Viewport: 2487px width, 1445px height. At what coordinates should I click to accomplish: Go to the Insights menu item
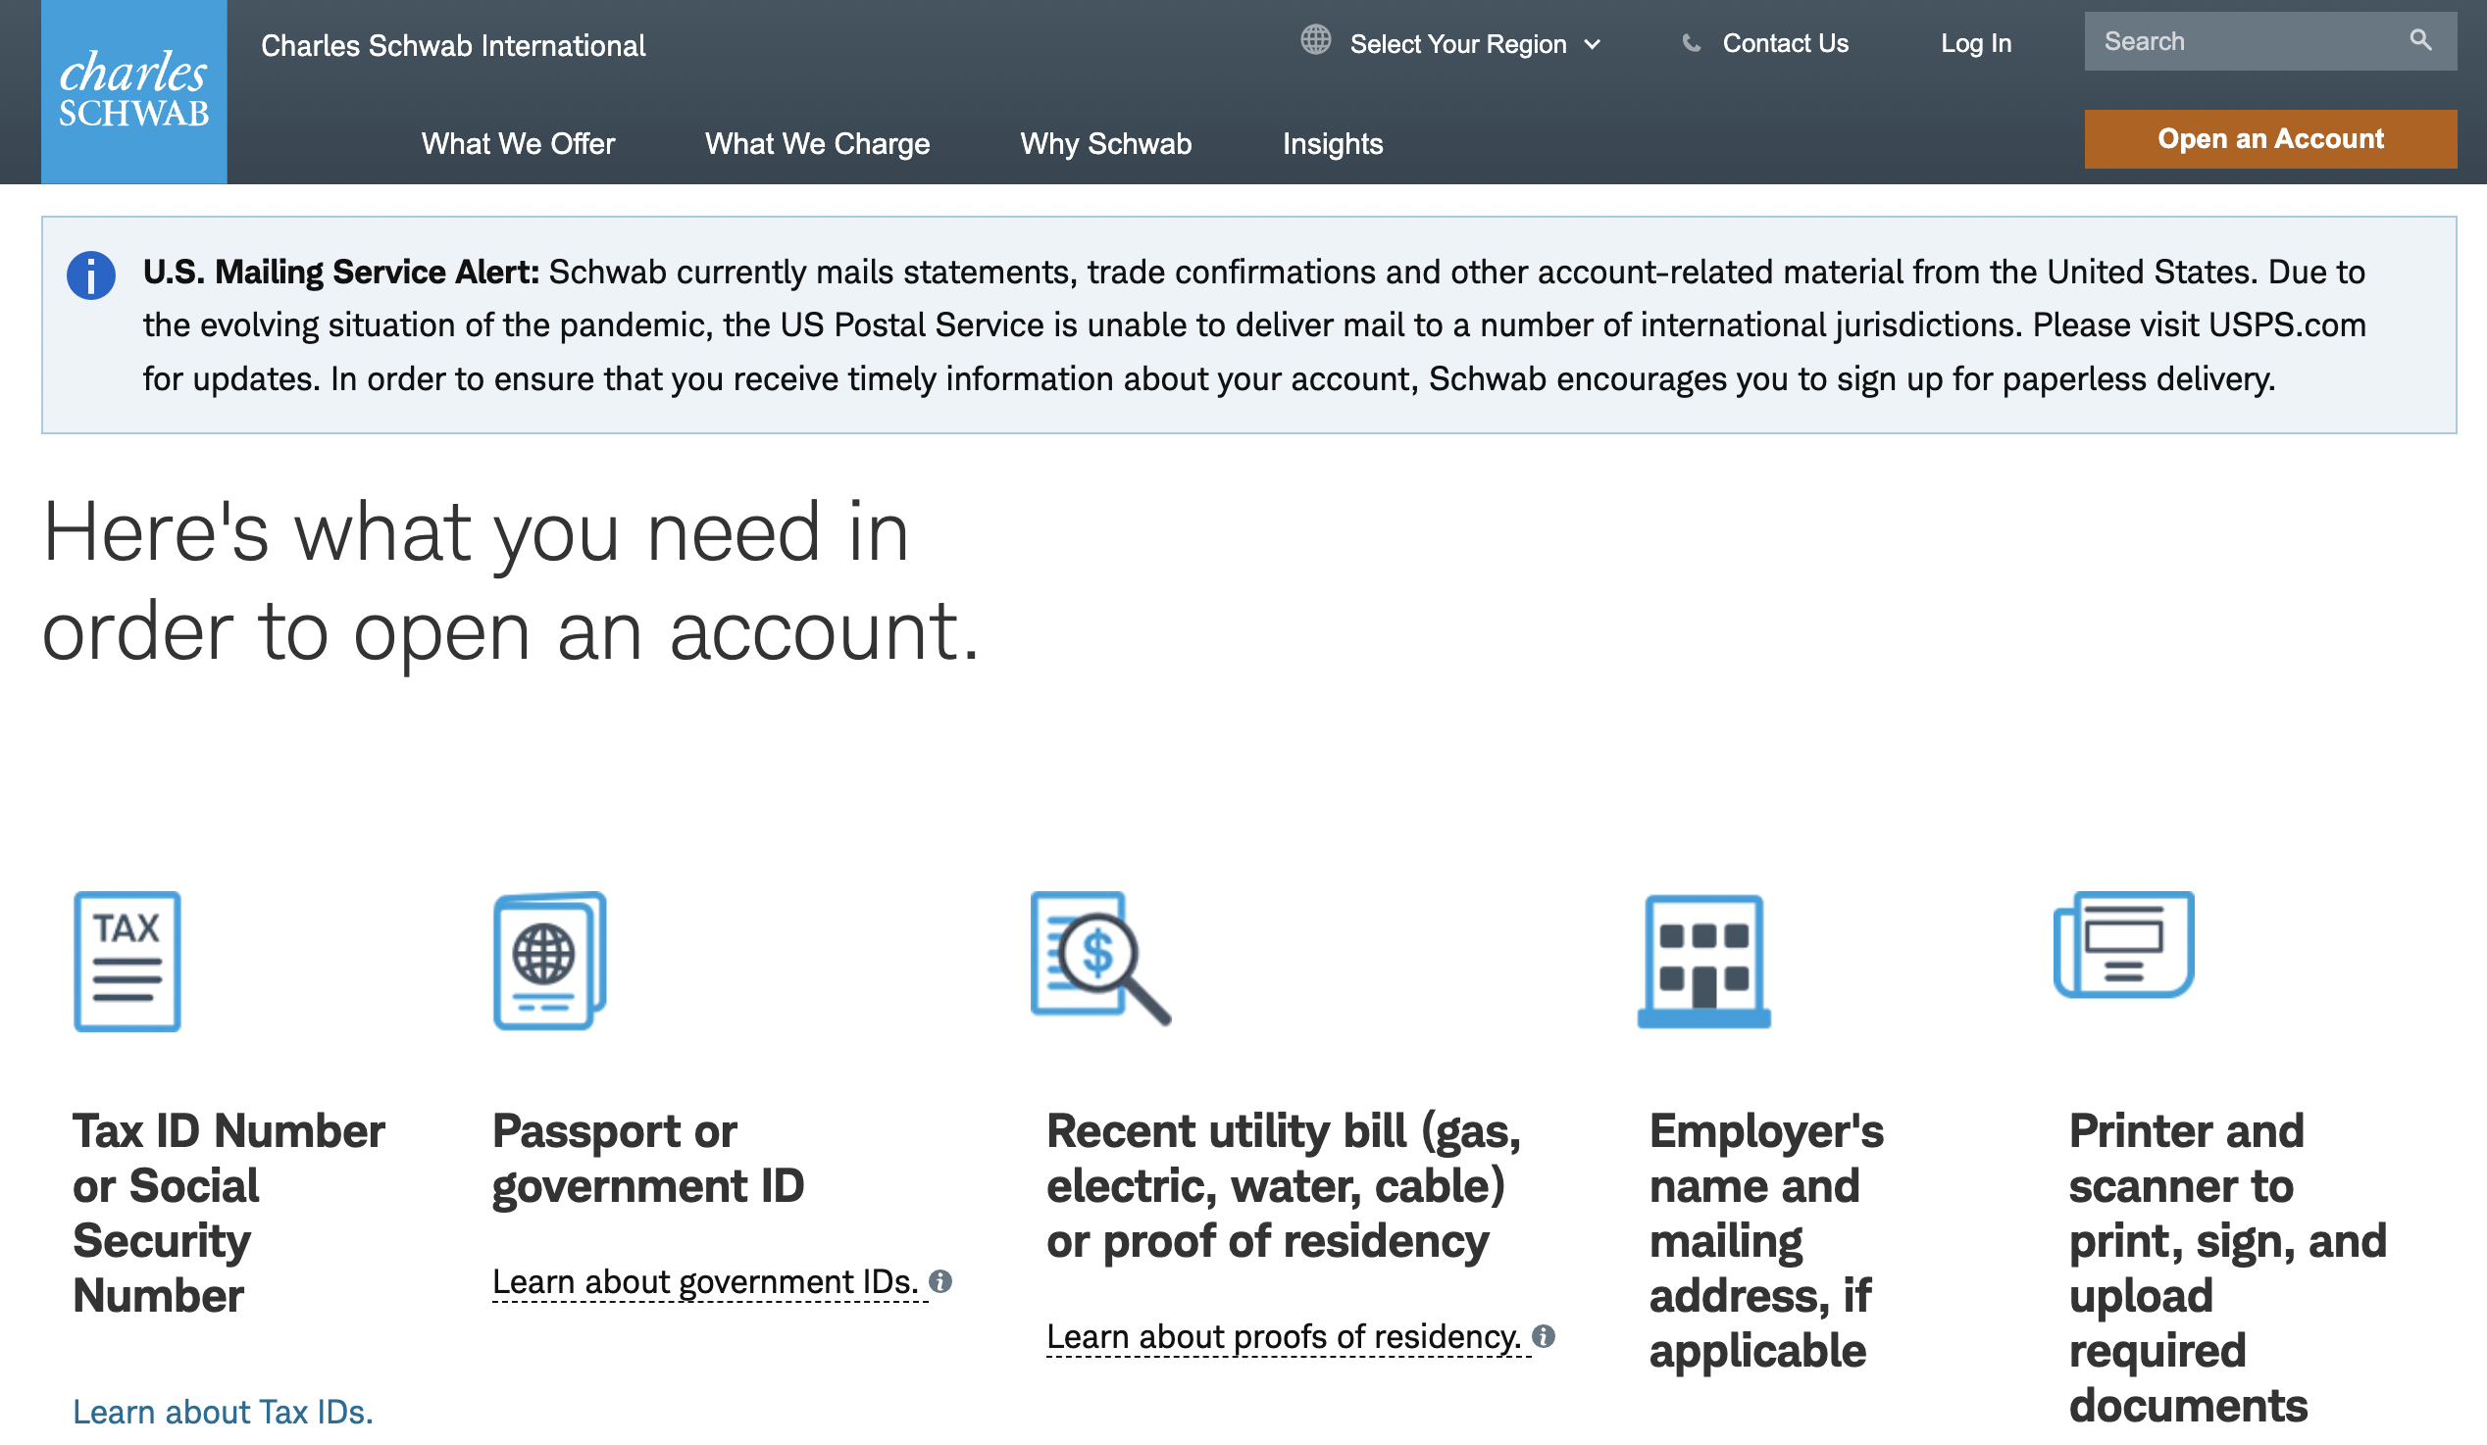coord(1333,144)
